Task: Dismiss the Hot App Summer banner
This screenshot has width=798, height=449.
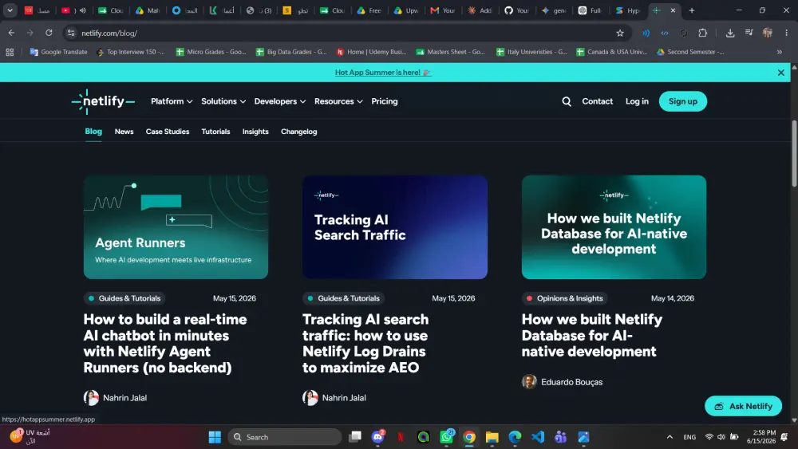Action: (x=780, y=73)
